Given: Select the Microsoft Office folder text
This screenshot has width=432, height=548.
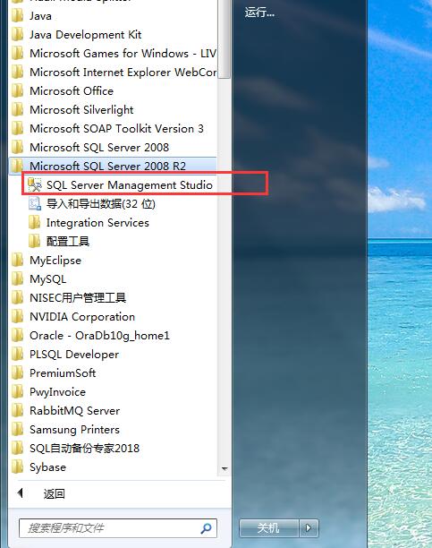Looking at the screenshot, I should [x=72, y=90].
